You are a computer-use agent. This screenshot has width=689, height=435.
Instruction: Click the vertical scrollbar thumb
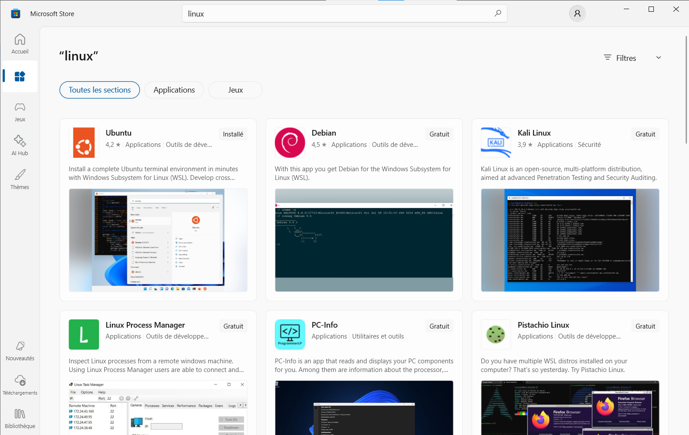(x=686, y=90)
